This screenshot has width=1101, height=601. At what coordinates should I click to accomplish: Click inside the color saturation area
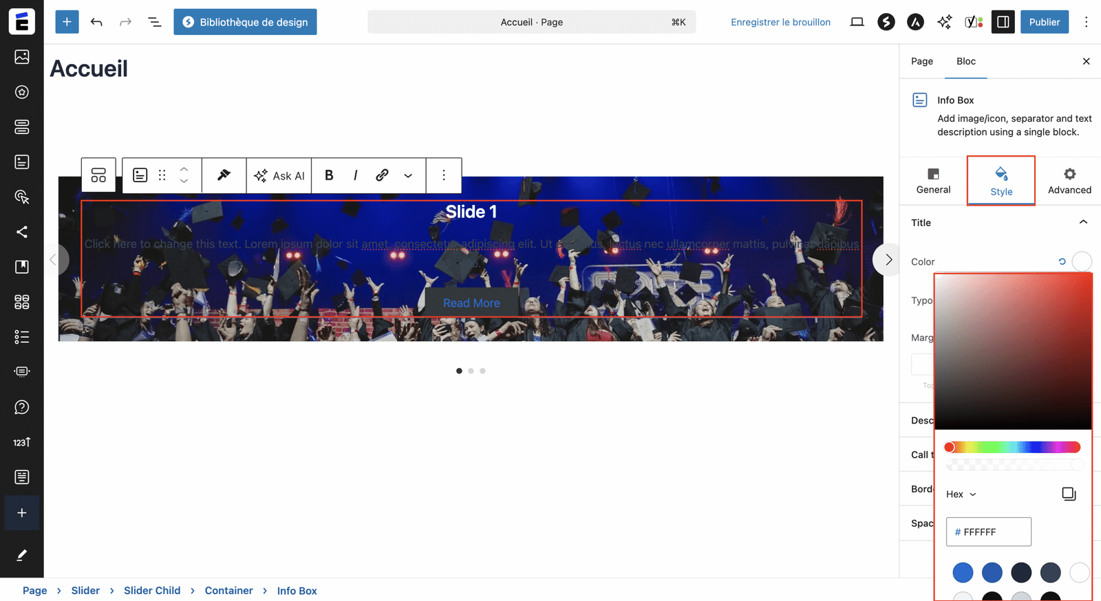[1013, 351]
